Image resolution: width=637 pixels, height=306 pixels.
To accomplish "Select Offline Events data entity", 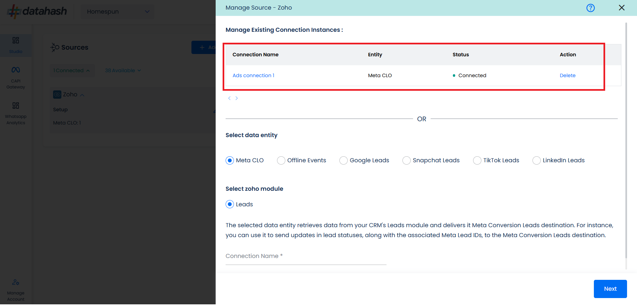I will 281,160.
